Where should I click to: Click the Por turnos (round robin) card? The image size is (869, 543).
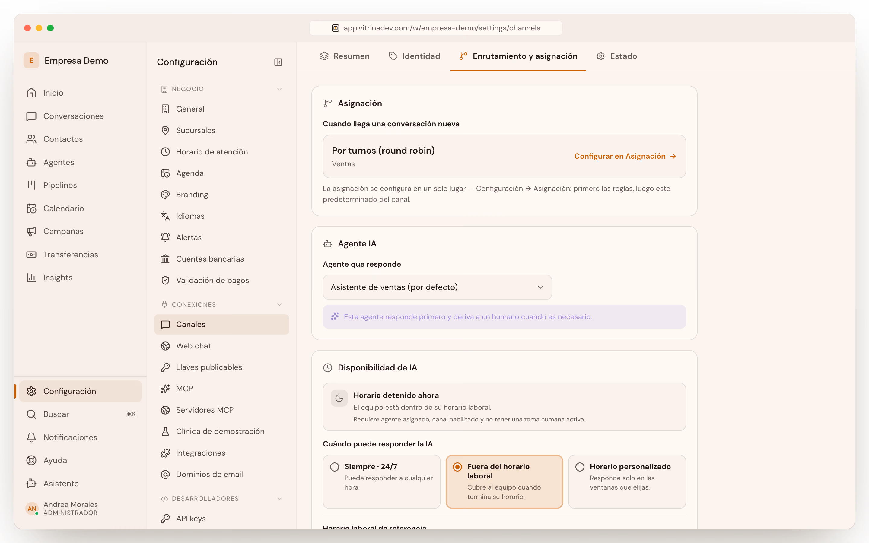coord(504,156)
